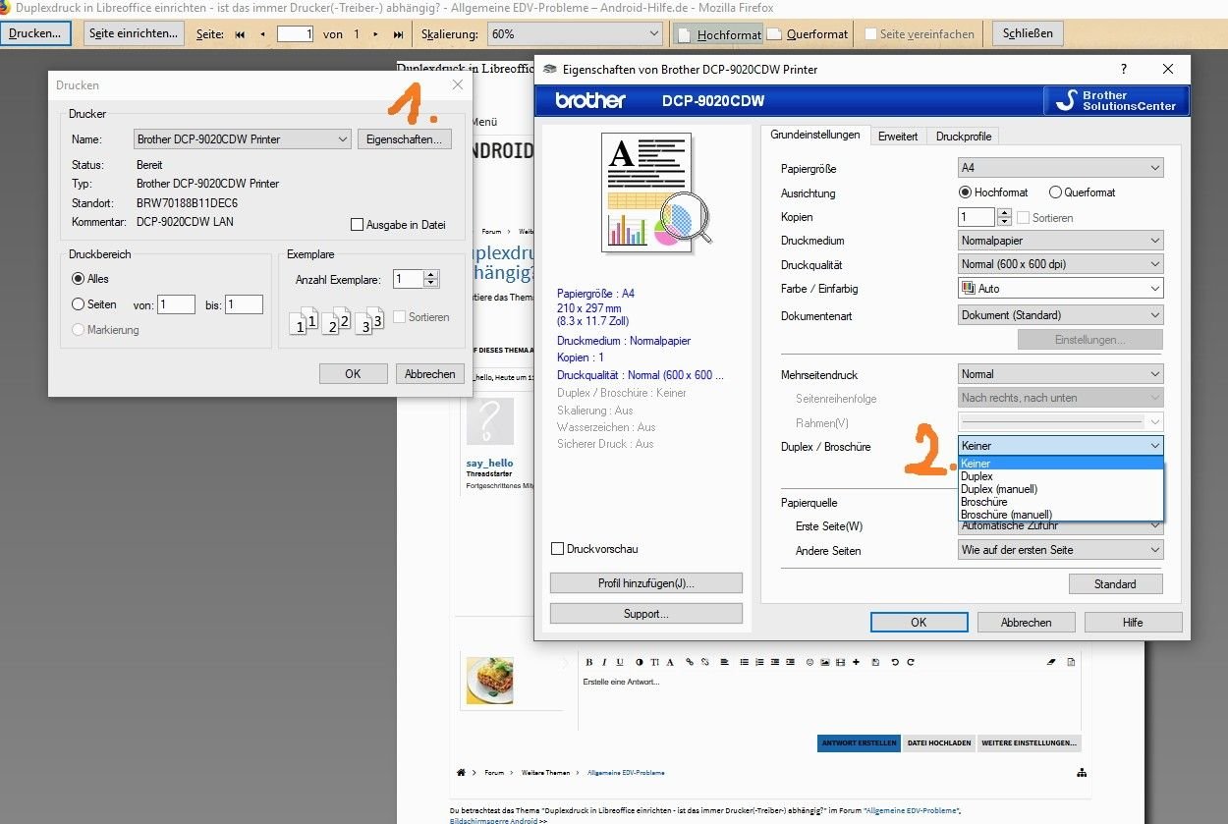1228x824 pixels.
Task: Tick the Druckvorschau checkbox
Action: point(558,549)
